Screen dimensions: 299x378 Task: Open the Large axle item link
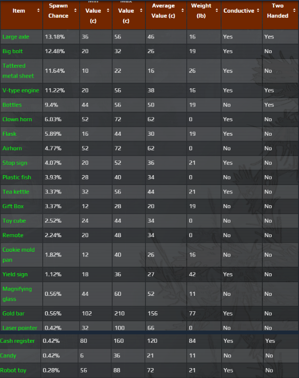pyautogui.click(x=15, y=37)
